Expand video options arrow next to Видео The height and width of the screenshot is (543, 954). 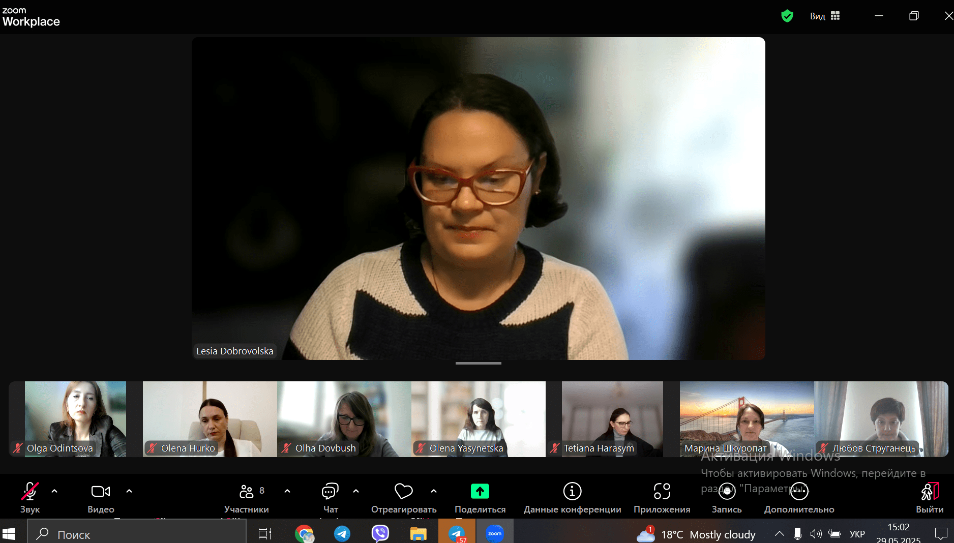tap(129, 491)
